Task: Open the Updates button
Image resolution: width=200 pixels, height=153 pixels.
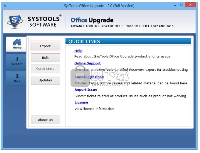Action: click(x=45, y=80)
